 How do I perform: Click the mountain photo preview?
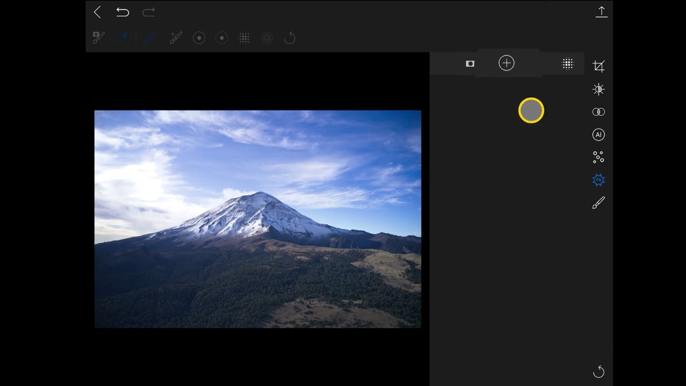click(258, 219)
